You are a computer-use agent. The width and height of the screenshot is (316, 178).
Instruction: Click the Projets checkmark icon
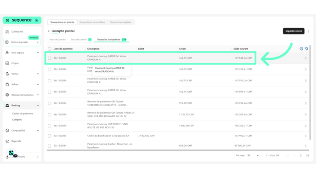coord(7,63)
